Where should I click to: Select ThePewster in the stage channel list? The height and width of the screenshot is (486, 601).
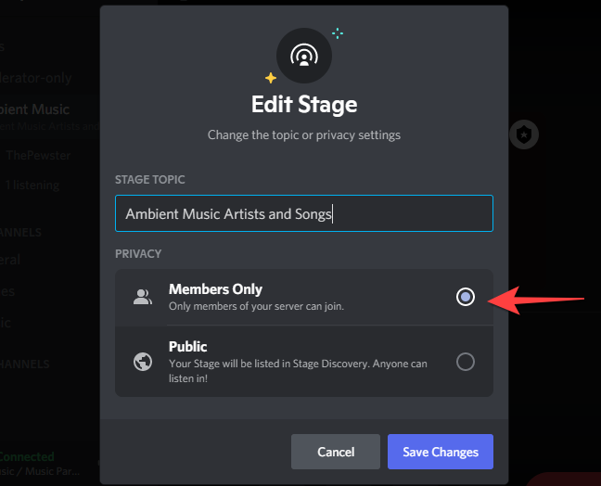39,156
